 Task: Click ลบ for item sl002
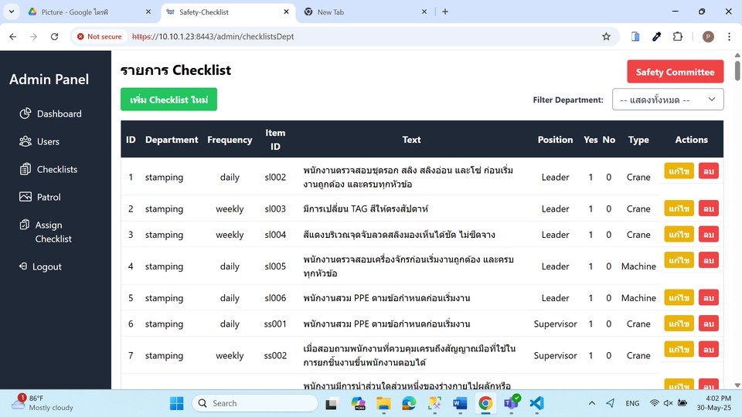pyautogui.click(x=709, y=171)
